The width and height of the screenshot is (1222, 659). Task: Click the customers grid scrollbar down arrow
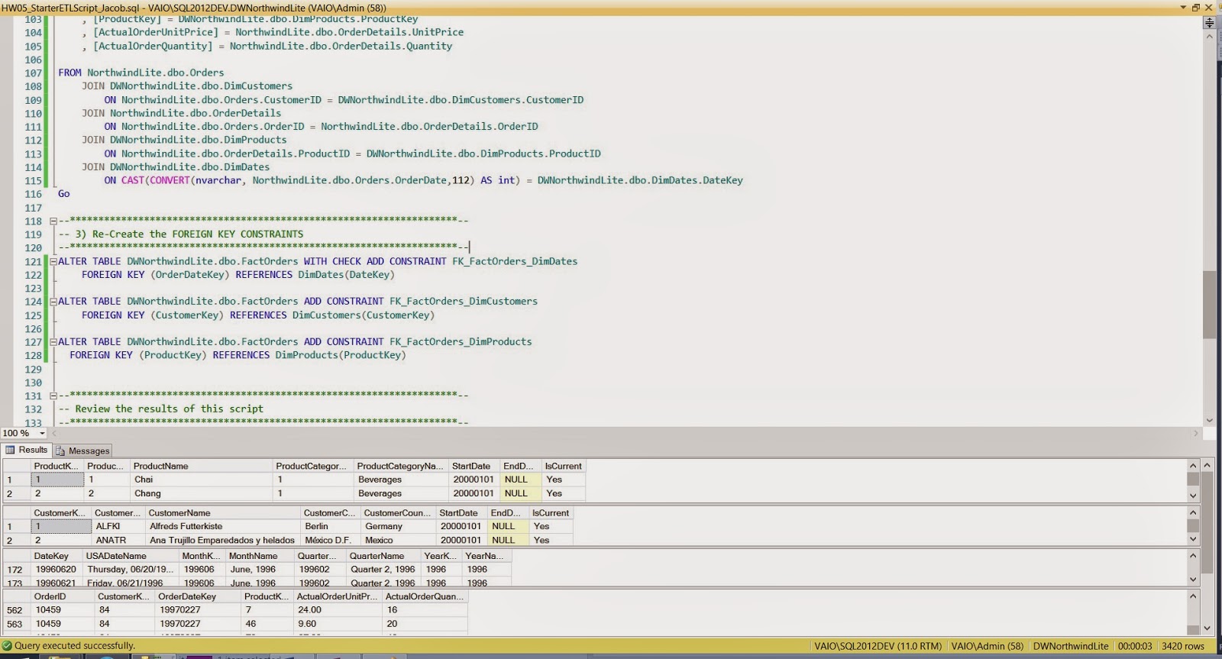point(1193,539)
